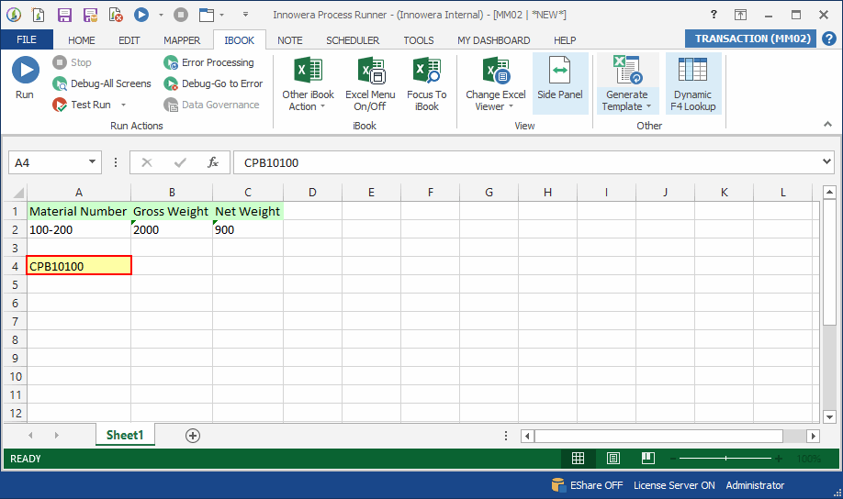
Task: Adjust the zoom slider in status bar
Action: [725, 459]
